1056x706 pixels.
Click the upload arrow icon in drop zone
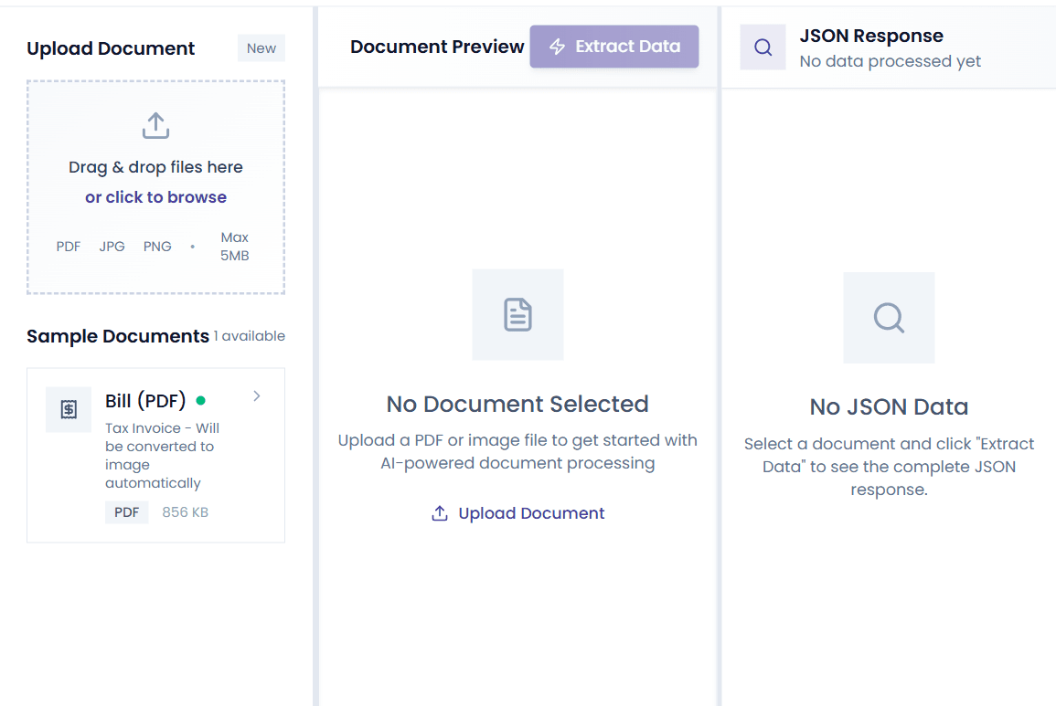coord(155,125)
